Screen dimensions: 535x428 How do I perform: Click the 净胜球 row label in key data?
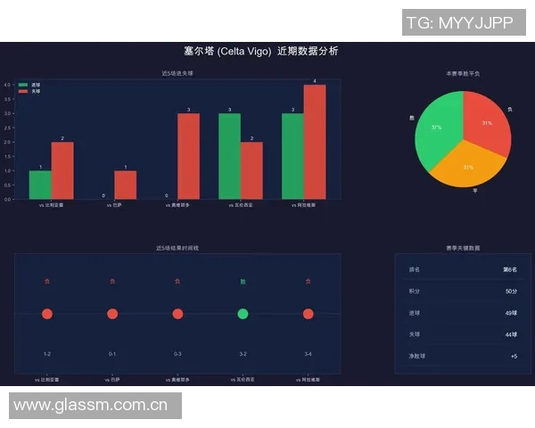click(417, 356)
